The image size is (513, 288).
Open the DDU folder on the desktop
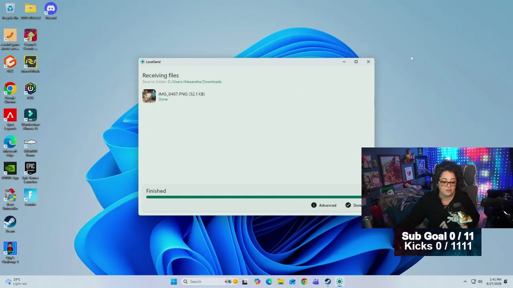(30, 11)
